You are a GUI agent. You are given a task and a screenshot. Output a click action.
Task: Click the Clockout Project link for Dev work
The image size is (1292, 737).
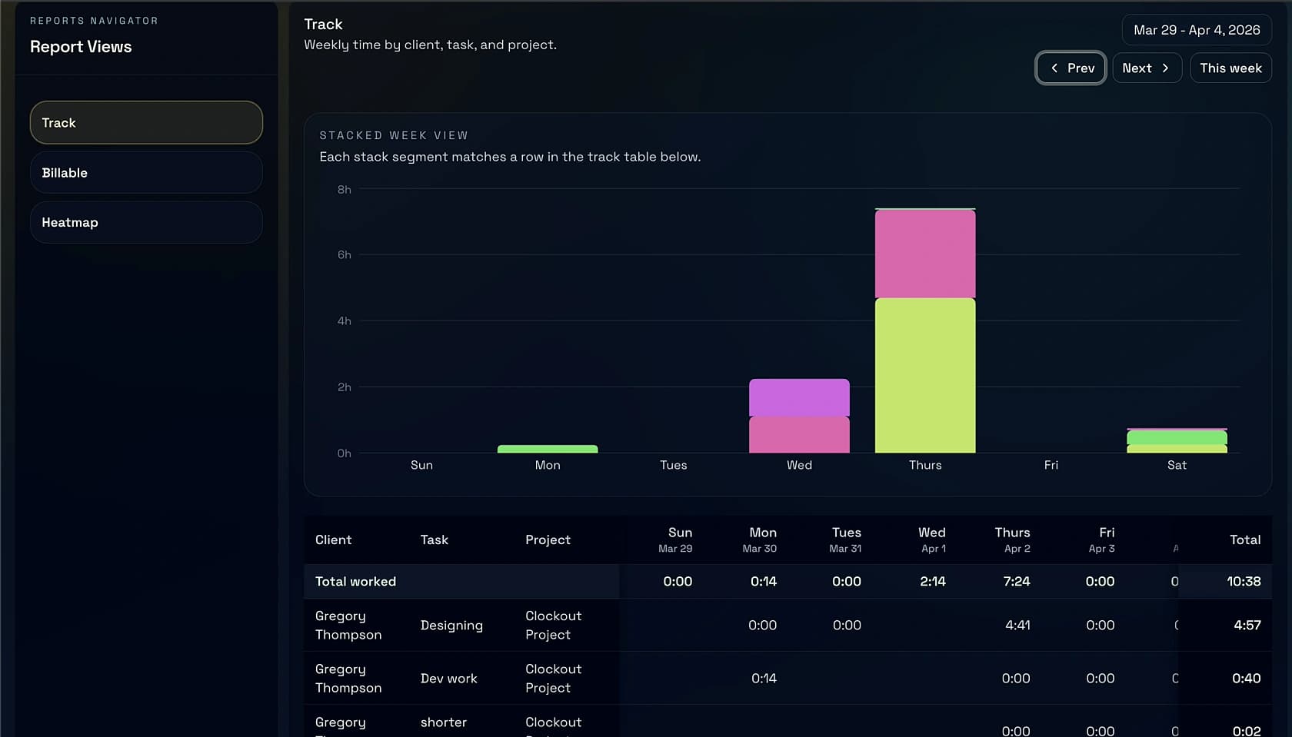click(553, 678)
